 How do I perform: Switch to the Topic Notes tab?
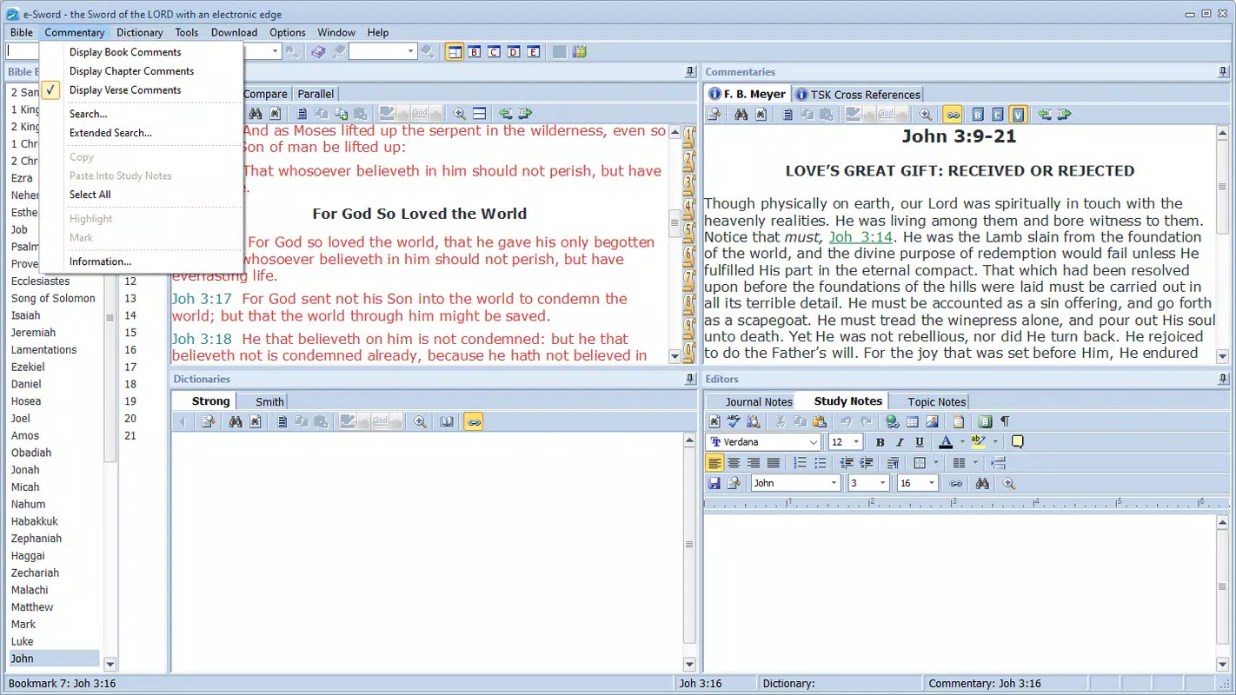tap(936, 401)
